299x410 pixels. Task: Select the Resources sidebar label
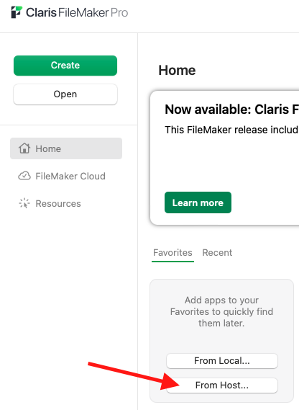tap(58, 203)
